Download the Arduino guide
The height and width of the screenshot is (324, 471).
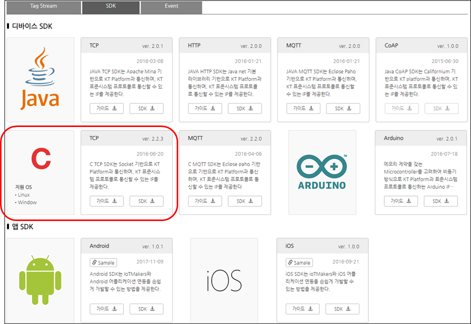[x=401, y=201]
